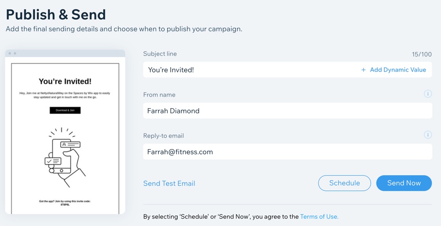Click the subject character counter 15/100
Screen dimensions: 441x226
coord(422,54)
